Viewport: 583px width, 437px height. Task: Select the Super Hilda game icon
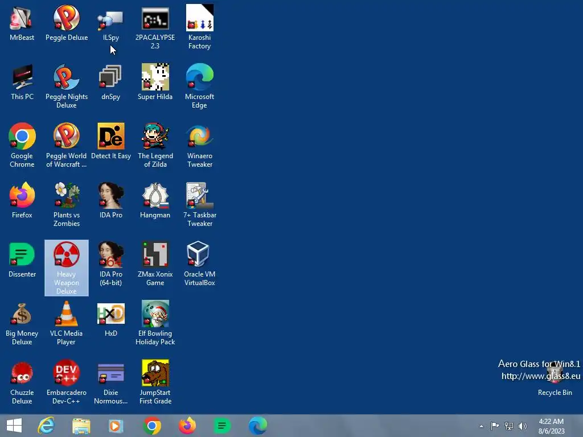[155, 82]
